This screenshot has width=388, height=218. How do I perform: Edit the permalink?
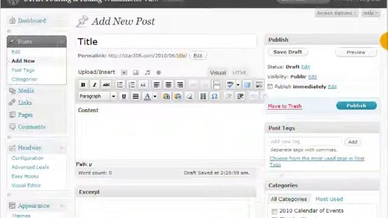coord(198,56)
